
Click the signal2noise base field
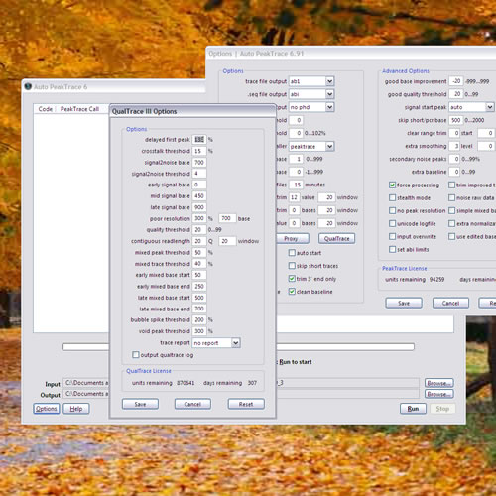tap(199, 162)
